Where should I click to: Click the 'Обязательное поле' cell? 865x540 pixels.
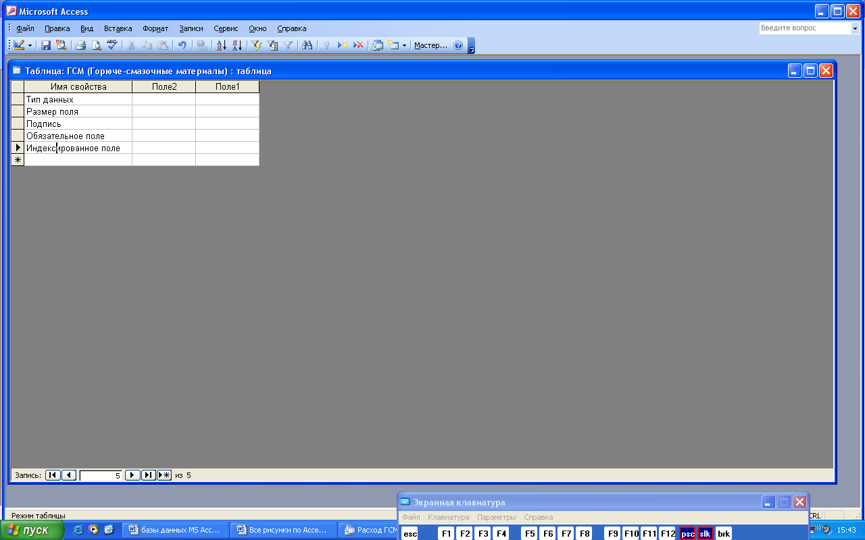pos(78,136)
